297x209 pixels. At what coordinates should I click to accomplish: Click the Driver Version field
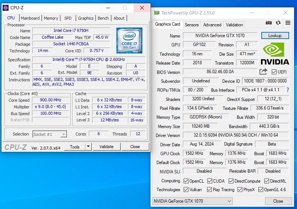[x=236, y=135]
